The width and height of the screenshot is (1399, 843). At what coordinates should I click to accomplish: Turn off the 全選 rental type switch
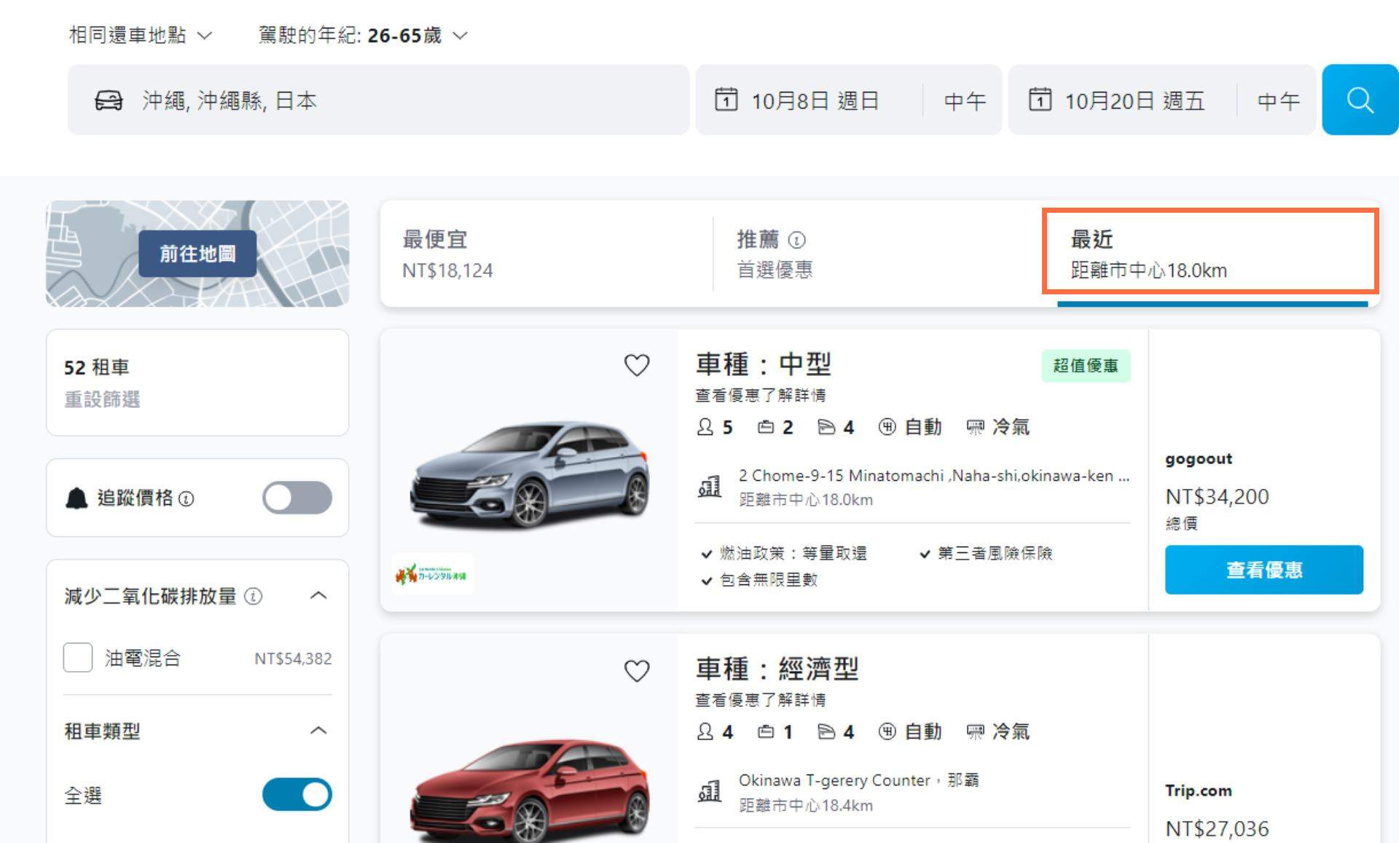pyautogui.click(x=297, y=794)
